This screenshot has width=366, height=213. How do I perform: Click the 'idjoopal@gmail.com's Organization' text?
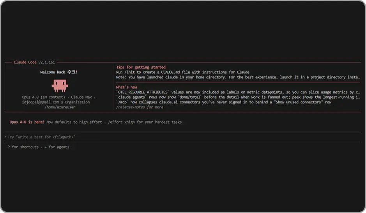pyautogui.click(x=56, y=102)
